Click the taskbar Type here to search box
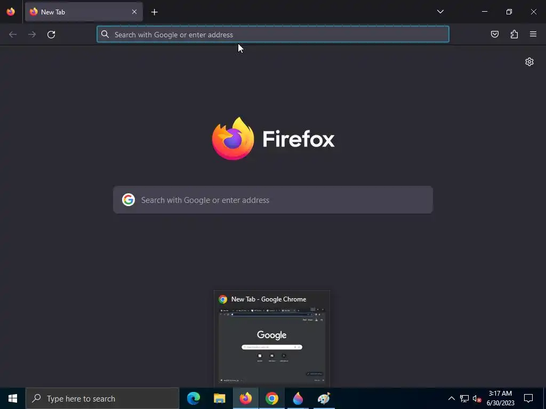The height and width of the screenshot is (409, 546). coord(102,398)
